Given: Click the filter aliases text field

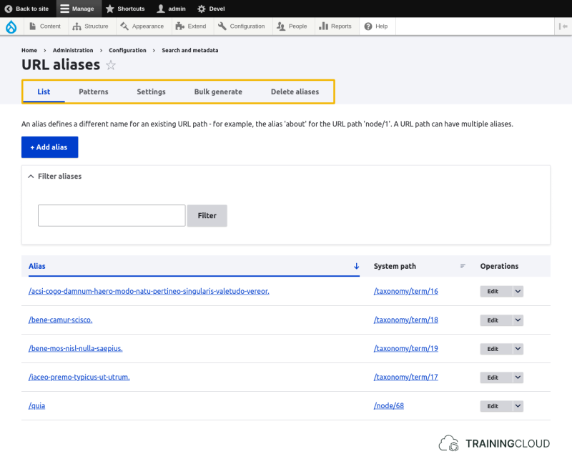Looking at the screenshot, I should pos(112,215).
